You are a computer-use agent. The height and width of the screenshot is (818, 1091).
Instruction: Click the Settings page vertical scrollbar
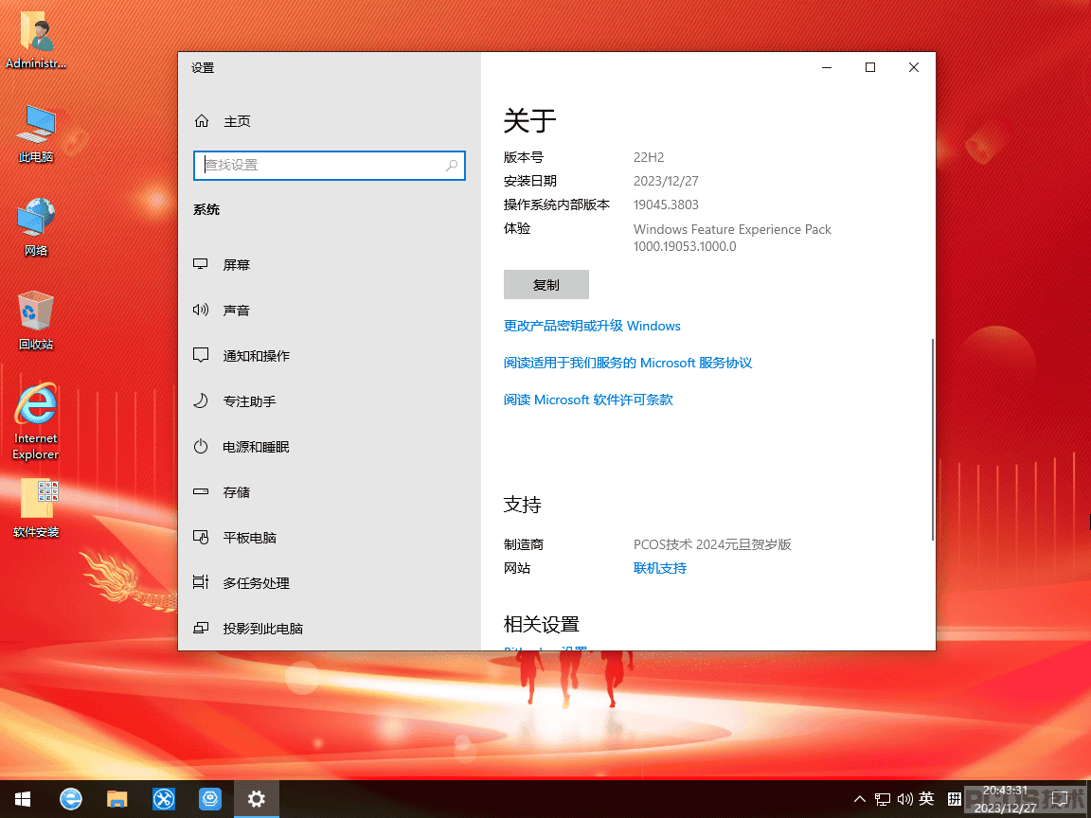(x=932, y=439)
